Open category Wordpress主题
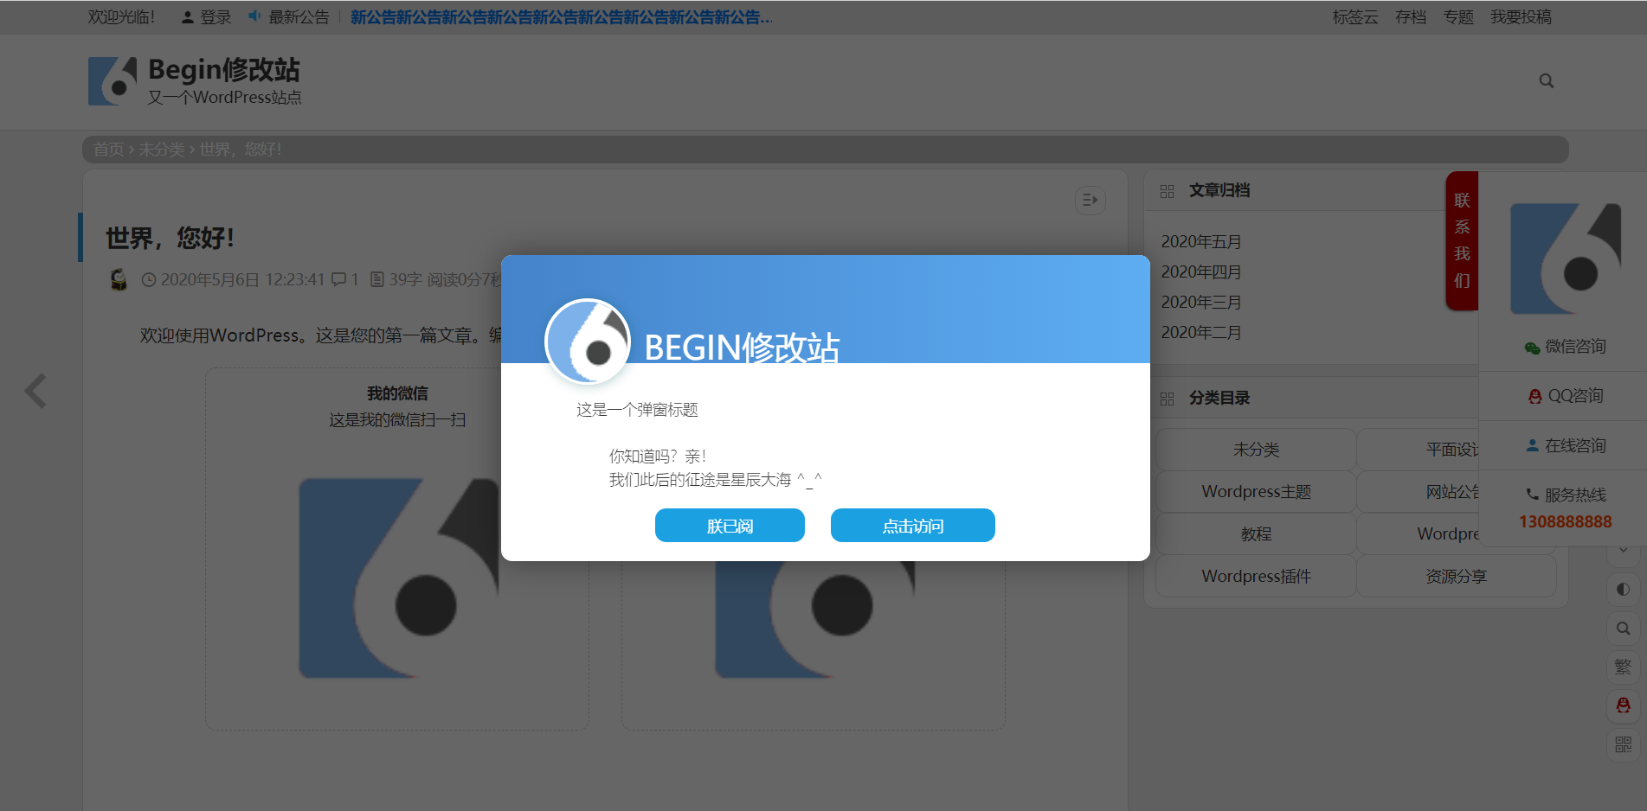 tap(1256, 492)
